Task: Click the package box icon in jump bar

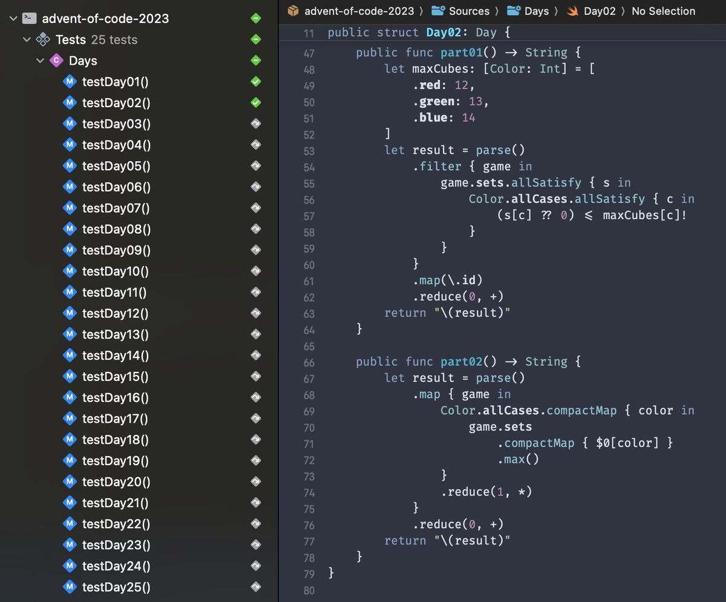Action: point(293,11)
